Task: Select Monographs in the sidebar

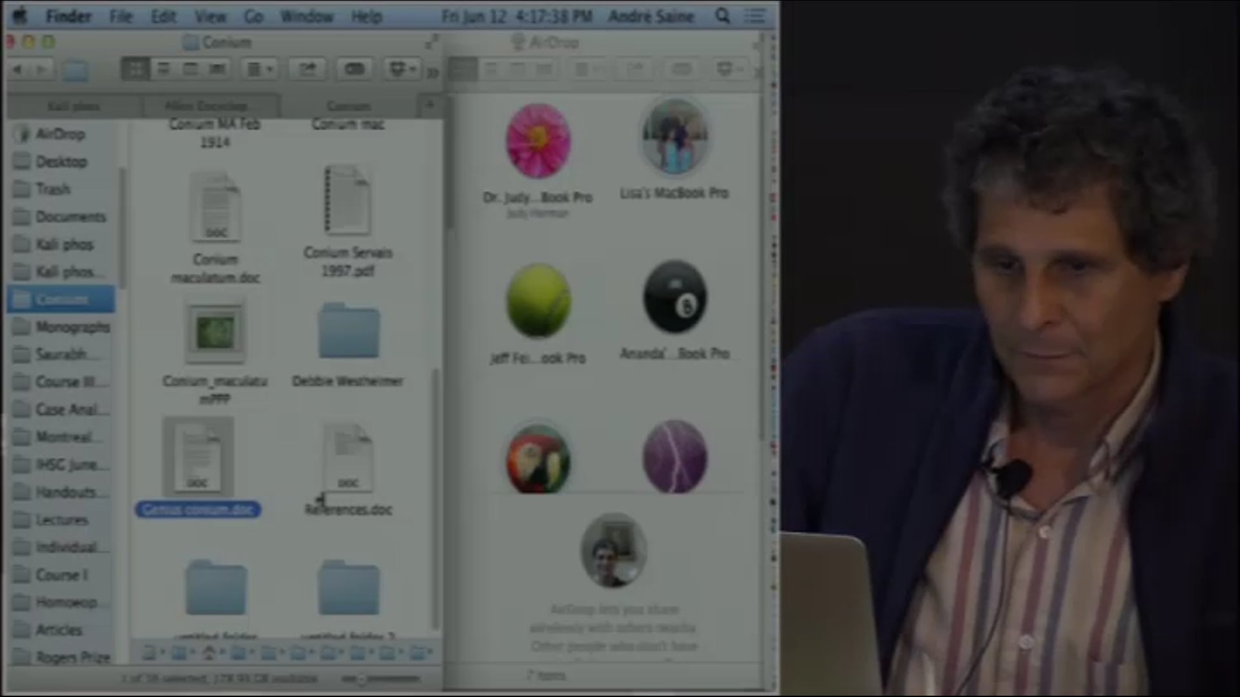Action: click(x=72, y=327)
